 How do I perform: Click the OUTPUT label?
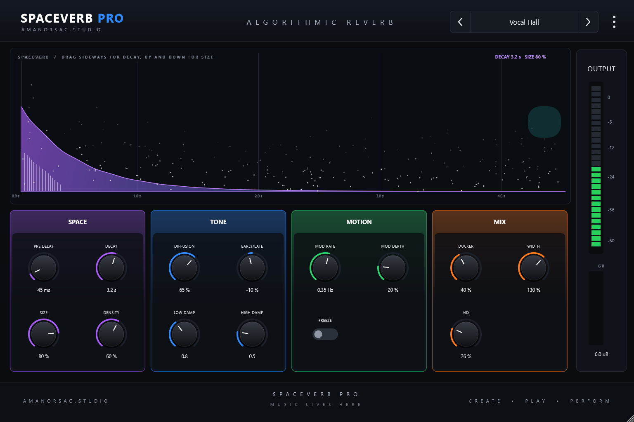601,69
